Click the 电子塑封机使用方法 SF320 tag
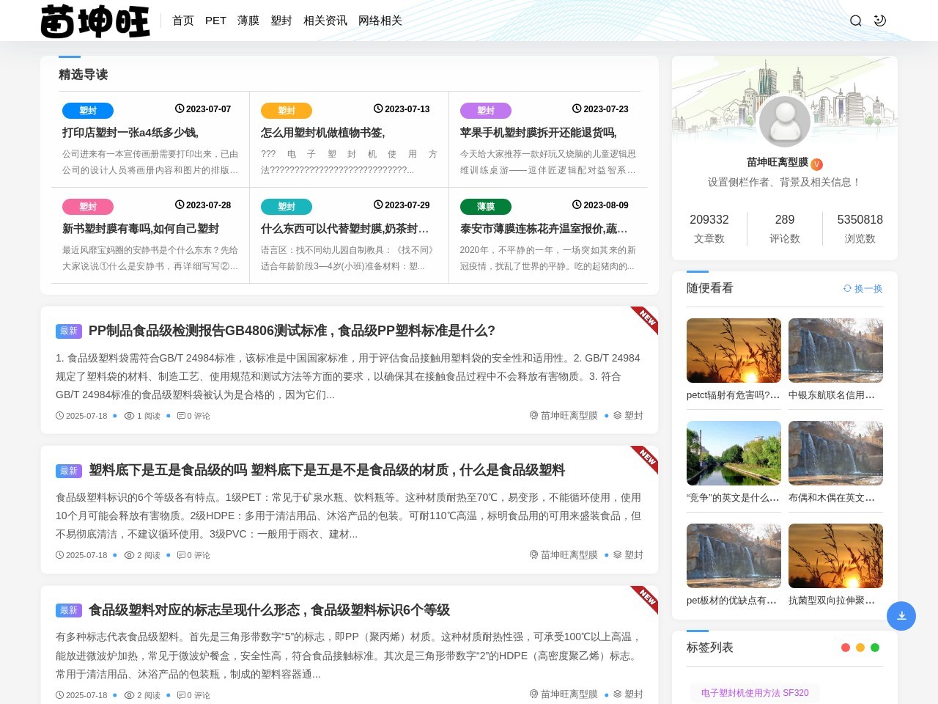Image resolution: width=938 pixels, height=704 pixels. pyautogui.click(x=754, y=692)
